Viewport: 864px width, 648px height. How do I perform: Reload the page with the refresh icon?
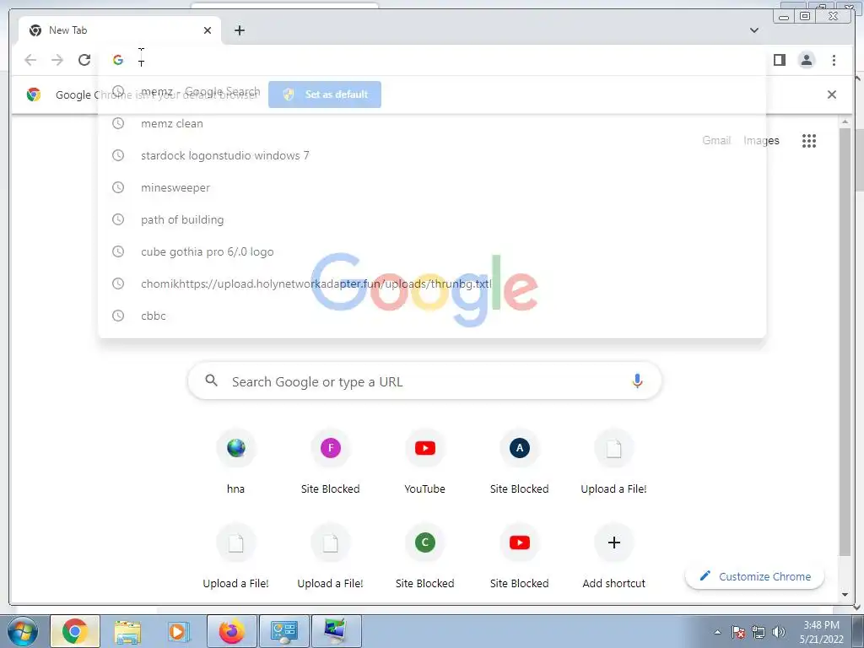coord(84,60)
